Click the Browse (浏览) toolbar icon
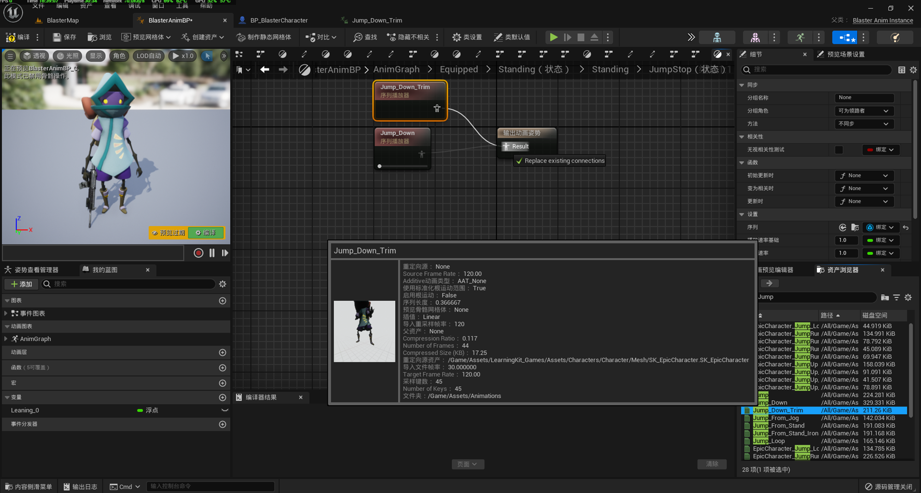Screen dimensions: 921x493 tap(99, 37)
